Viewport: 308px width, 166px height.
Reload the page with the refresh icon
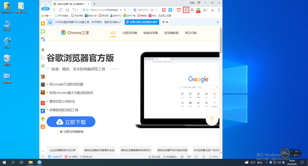tap(61, 10)
